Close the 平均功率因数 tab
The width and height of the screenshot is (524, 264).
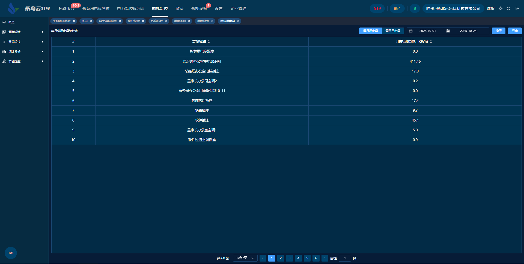[x=74, y=21]
